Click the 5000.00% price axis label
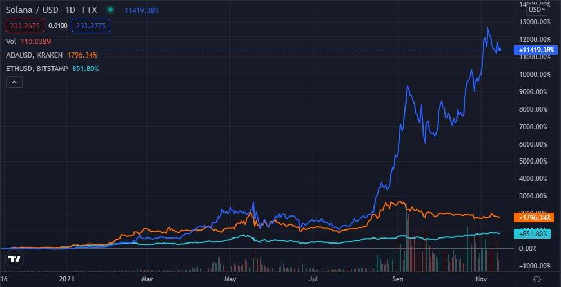Screen dimensions: 561x287 (x=534, y=161)
